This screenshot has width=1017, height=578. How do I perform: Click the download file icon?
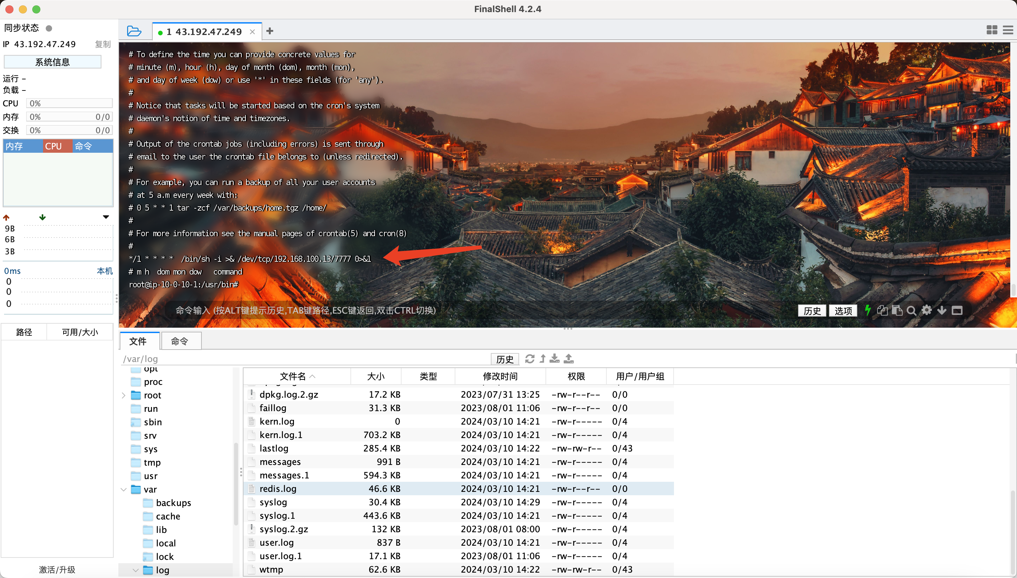pyautogui.click(x=555, y=359)
